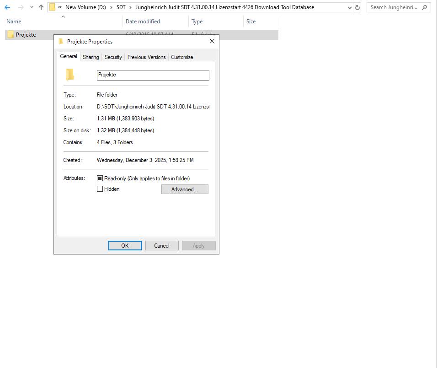
Task: Refresh the Explorer folder view
Action: tap(357, 7)
